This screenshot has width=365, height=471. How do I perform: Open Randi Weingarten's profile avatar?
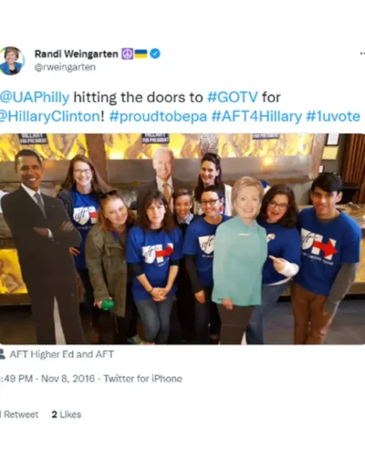(x=12, y=60)
